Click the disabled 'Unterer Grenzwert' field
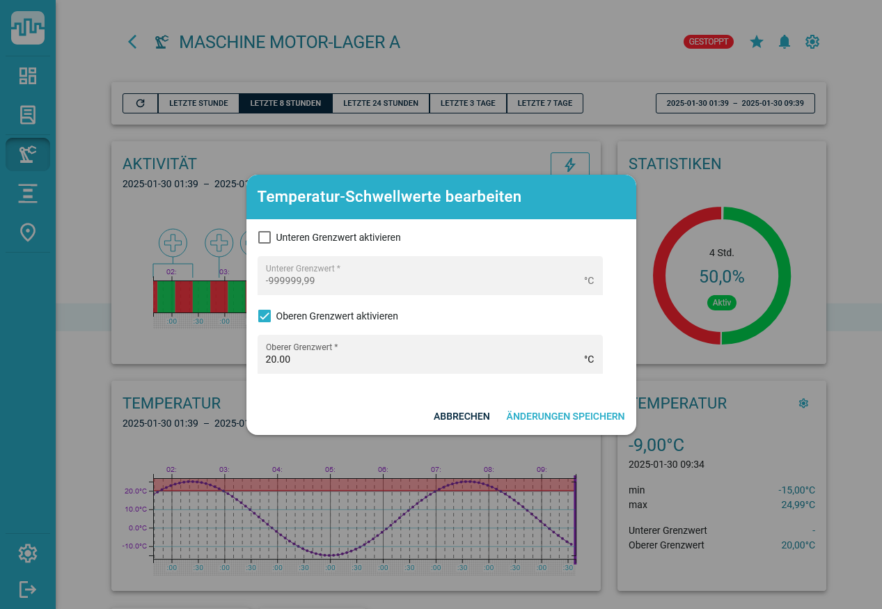This screenshot has width=882, height=609. [x=430, y=276]
